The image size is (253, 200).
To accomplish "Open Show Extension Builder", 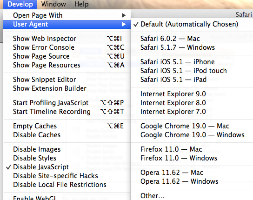I will pos(67,88).
